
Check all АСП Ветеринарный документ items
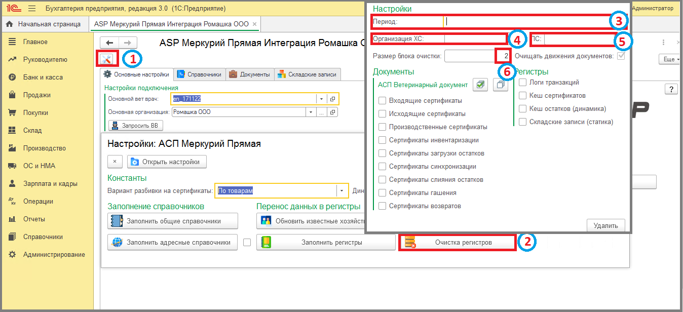tap(480, 85)
